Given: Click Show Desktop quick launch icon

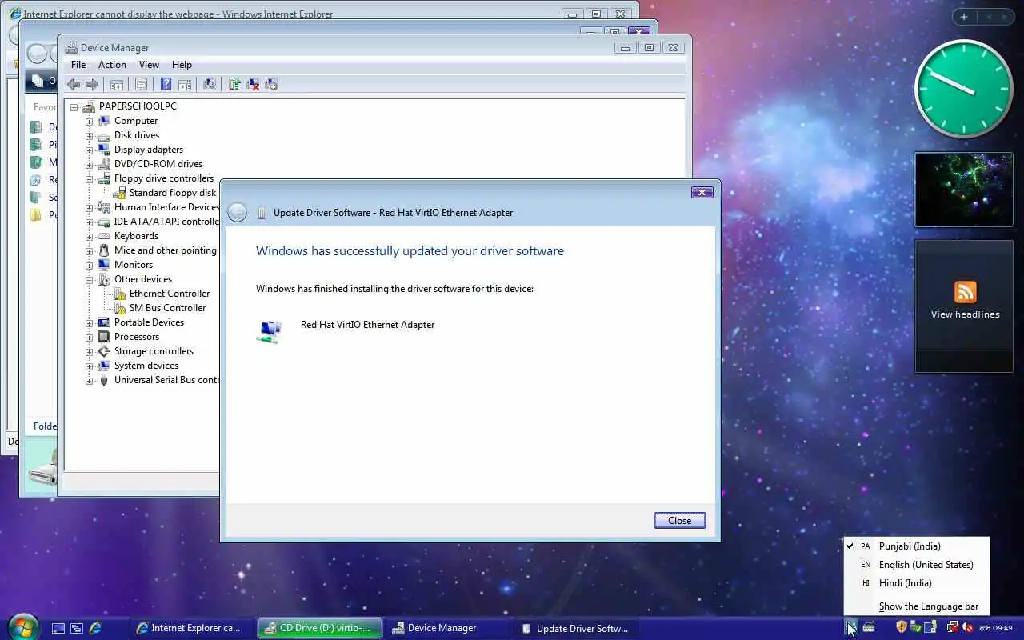Looking at the screenshot, I should coord(58,628).
